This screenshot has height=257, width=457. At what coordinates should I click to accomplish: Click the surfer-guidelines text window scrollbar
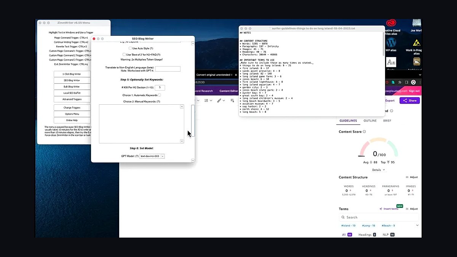pos(383,44)
